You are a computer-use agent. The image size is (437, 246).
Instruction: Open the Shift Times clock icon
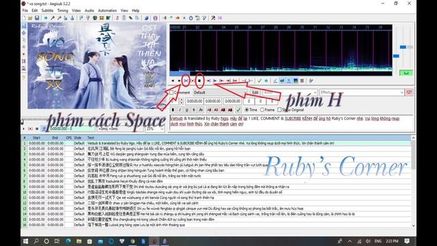point(191,18)
